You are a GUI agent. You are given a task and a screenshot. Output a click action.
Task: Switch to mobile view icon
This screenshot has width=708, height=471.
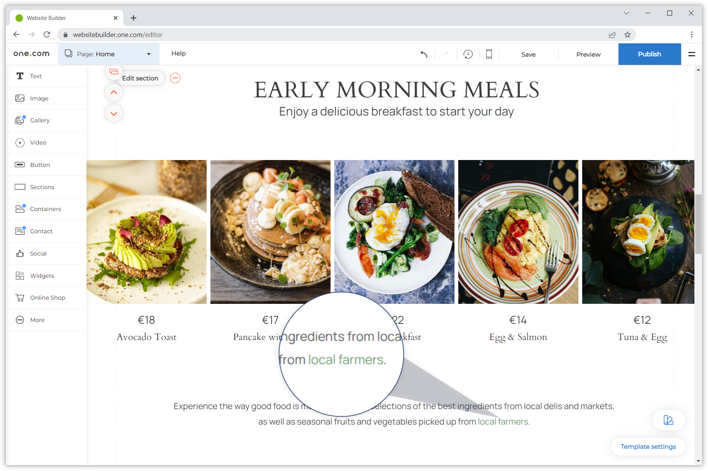tap(489, 54)
